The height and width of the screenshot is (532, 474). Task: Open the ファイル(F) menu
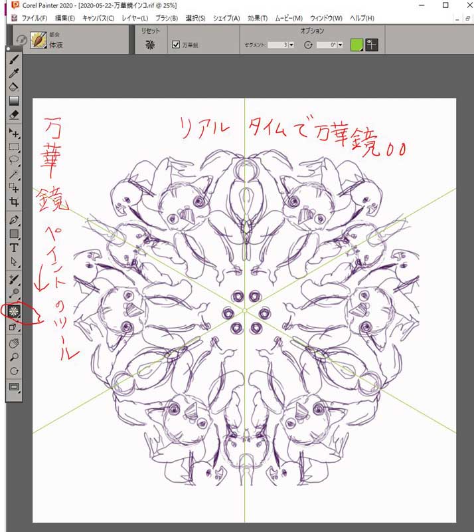pos(35,19)
